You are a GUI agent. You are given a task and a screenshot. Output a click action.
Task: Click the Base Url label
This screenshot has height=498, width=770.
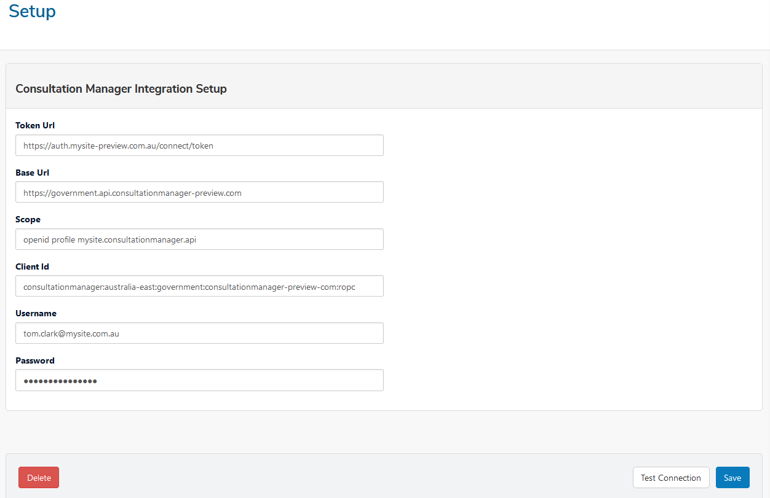click(32, 173)
